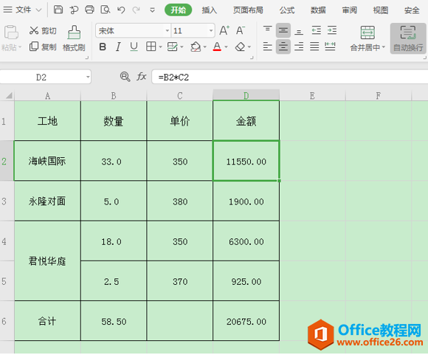
Task: Expand quick access toolbar customization arrow
Action: coord(152,10)
